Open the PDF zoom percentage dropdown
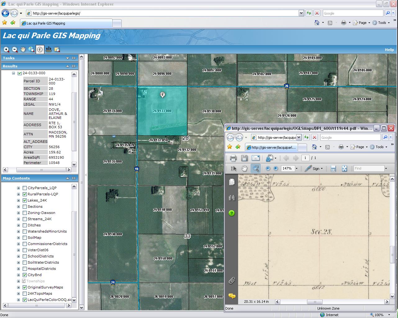This screenshot has width=398, height=318. coord(296,168)
